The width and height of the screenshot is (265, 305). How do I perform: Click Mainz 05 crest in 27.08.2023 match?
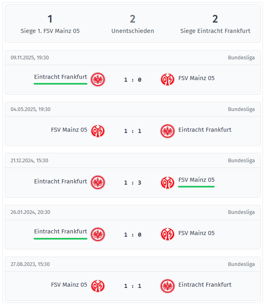(x=98, y=285)
